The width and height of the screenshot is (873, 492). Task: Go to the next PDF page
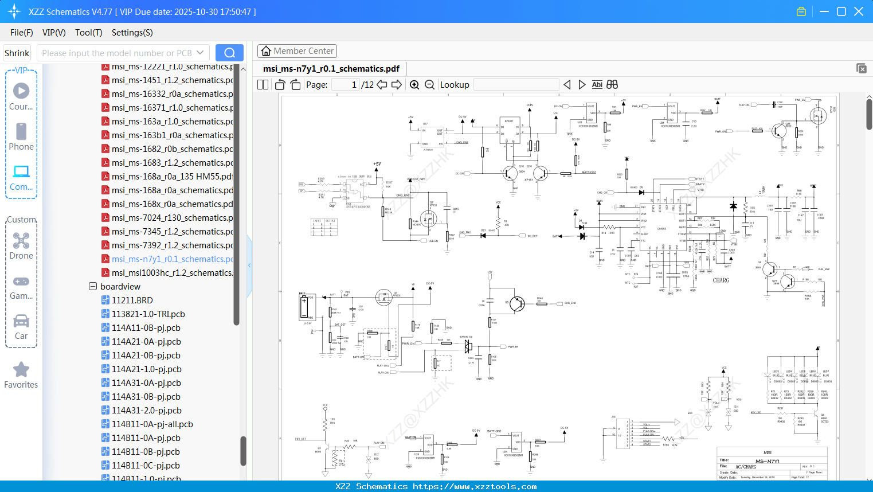pos(397,85)
